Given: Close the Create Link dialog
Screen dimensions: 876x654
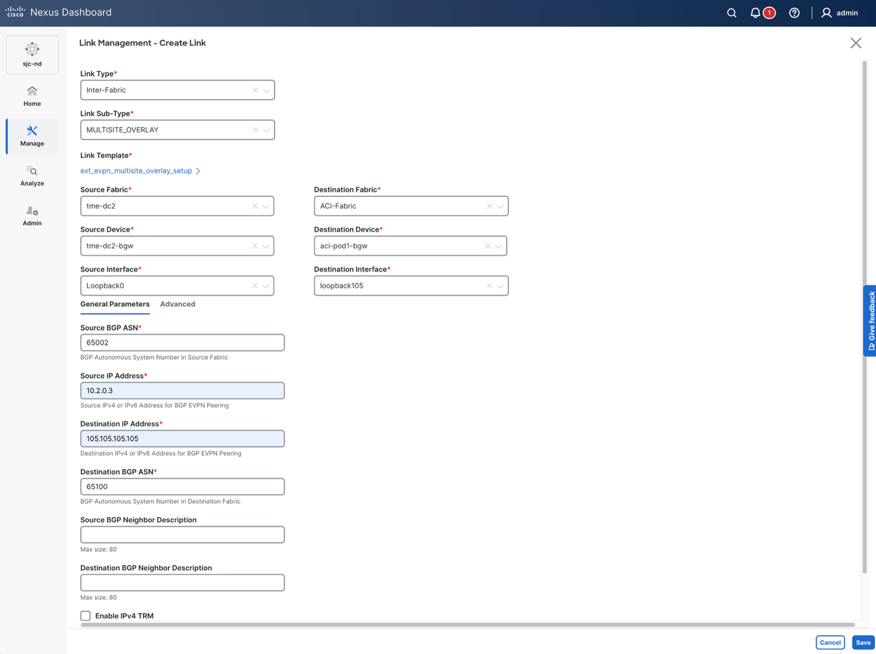Looking at the screenshot, I should click(856, 43).
